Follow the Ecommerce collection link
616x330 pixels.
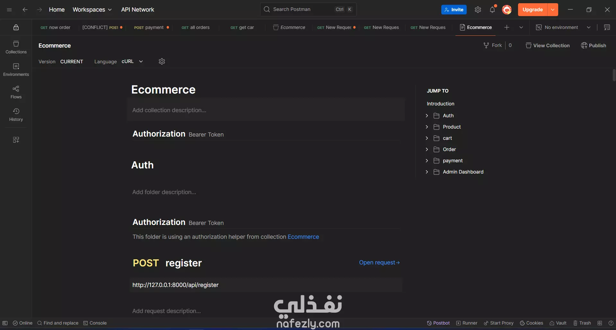(303, 237)
